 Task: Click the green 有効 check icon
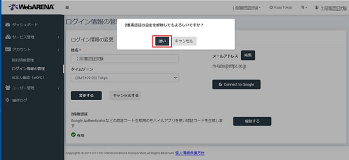pos(73,135)
